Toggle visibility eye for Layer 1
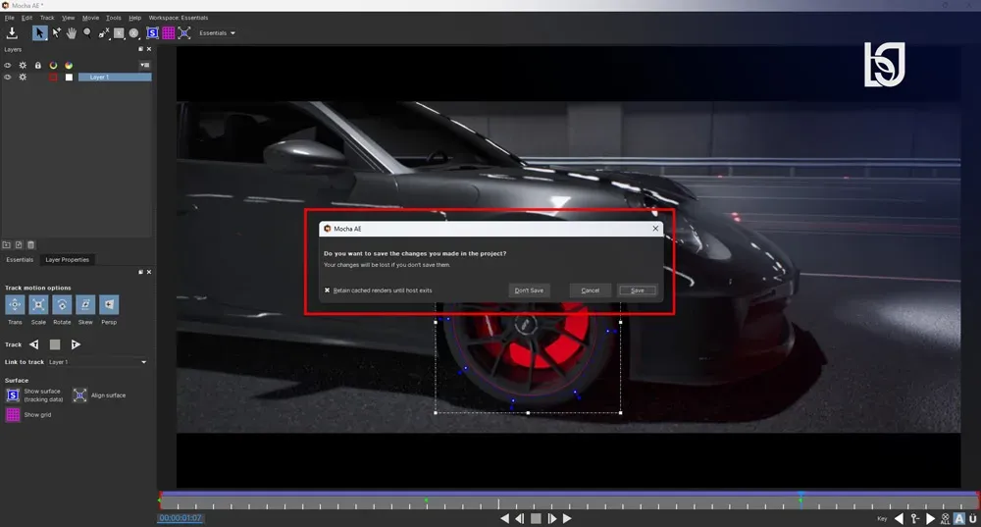981x527 pixels. [8, 77]
